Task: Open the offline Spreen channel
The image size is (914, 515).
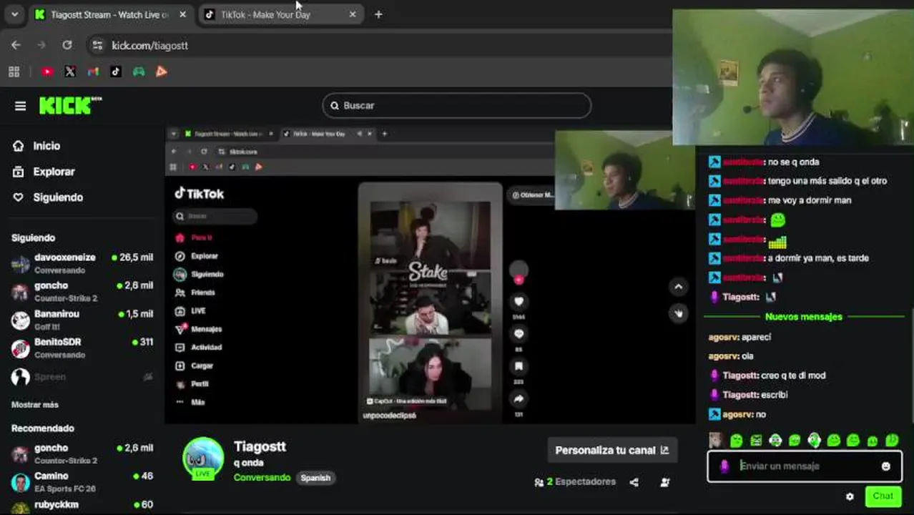Action: coord(82,377)
